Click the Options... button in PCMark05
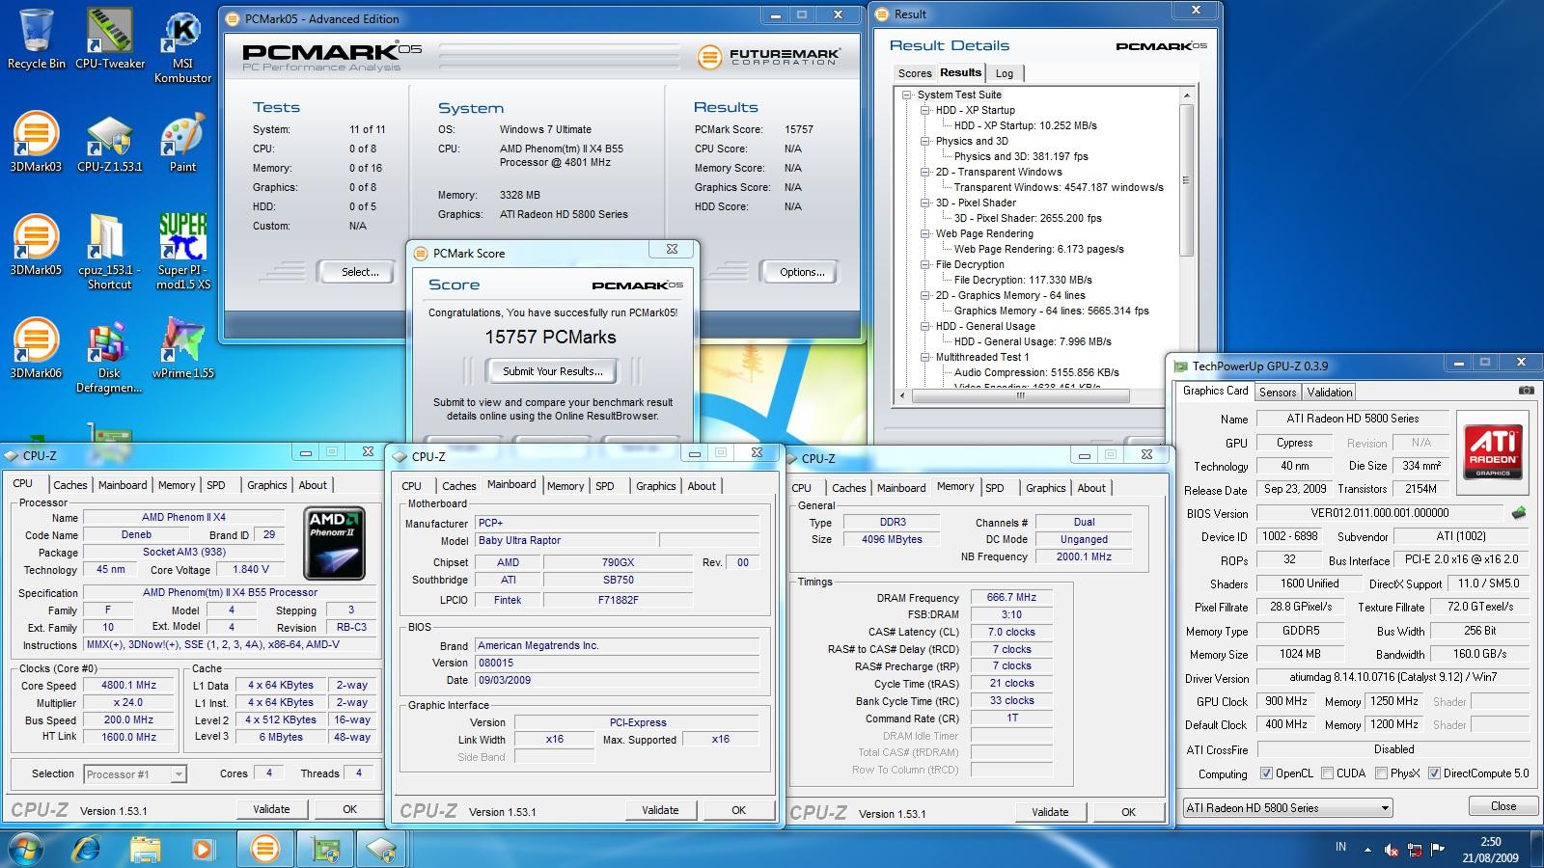The image size is (1544, 868). (802, 272)
